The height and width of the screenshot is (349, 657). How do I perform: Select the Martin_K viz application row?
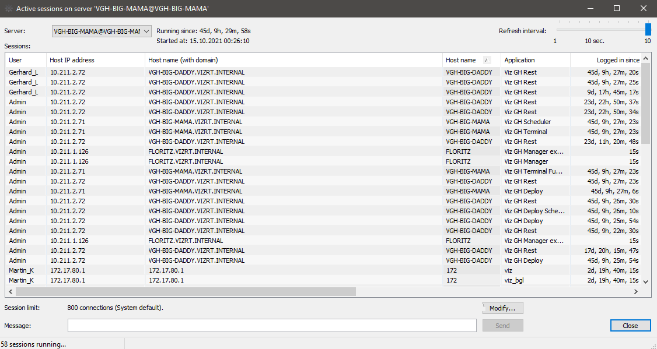tap(323, 270)
